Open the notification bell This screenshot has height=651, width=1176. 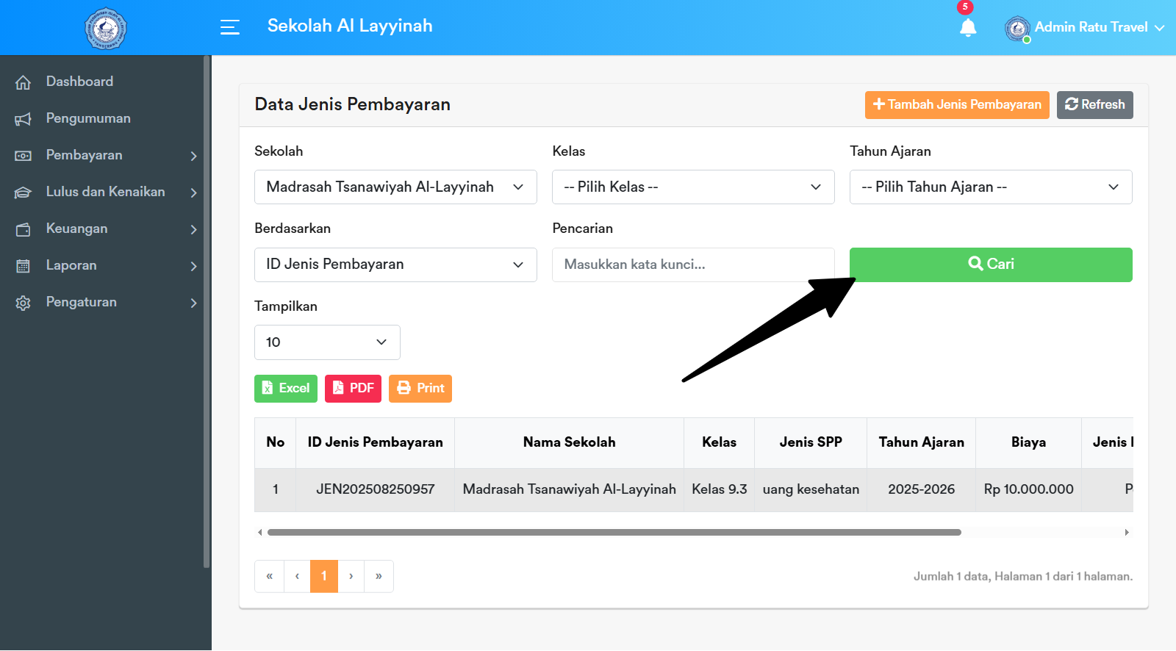pyautogui.click(x=967, y=28)
